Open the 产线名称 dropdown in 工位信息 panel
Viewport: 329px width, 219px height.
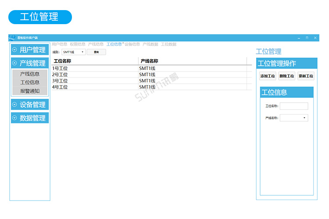tap(304, 118)
